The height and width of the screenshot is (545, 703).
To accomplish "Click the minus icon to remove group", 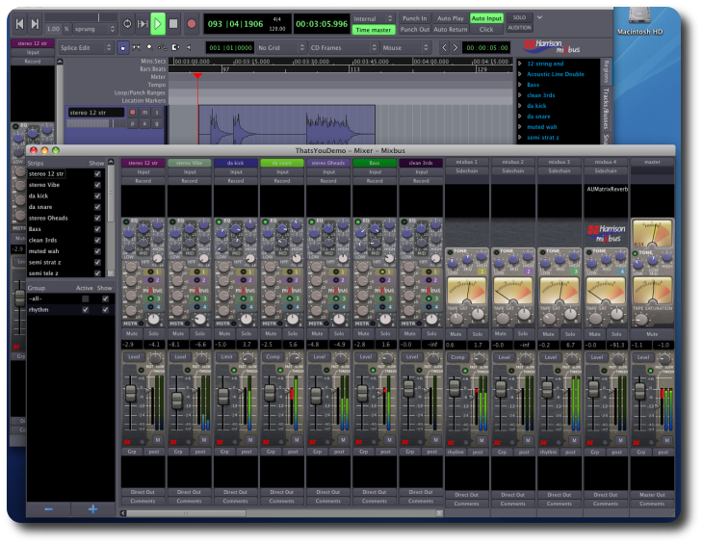I will (x=48, y=509).
